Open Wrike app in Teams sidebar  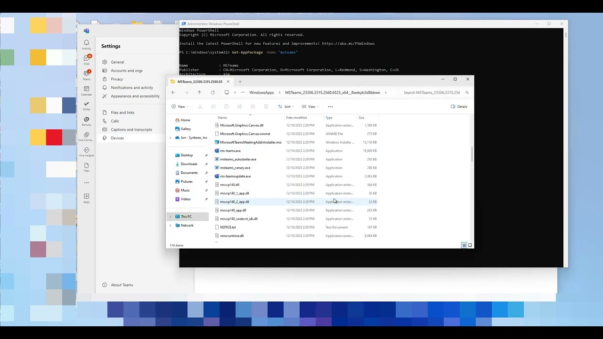click(x=86, y=105)
